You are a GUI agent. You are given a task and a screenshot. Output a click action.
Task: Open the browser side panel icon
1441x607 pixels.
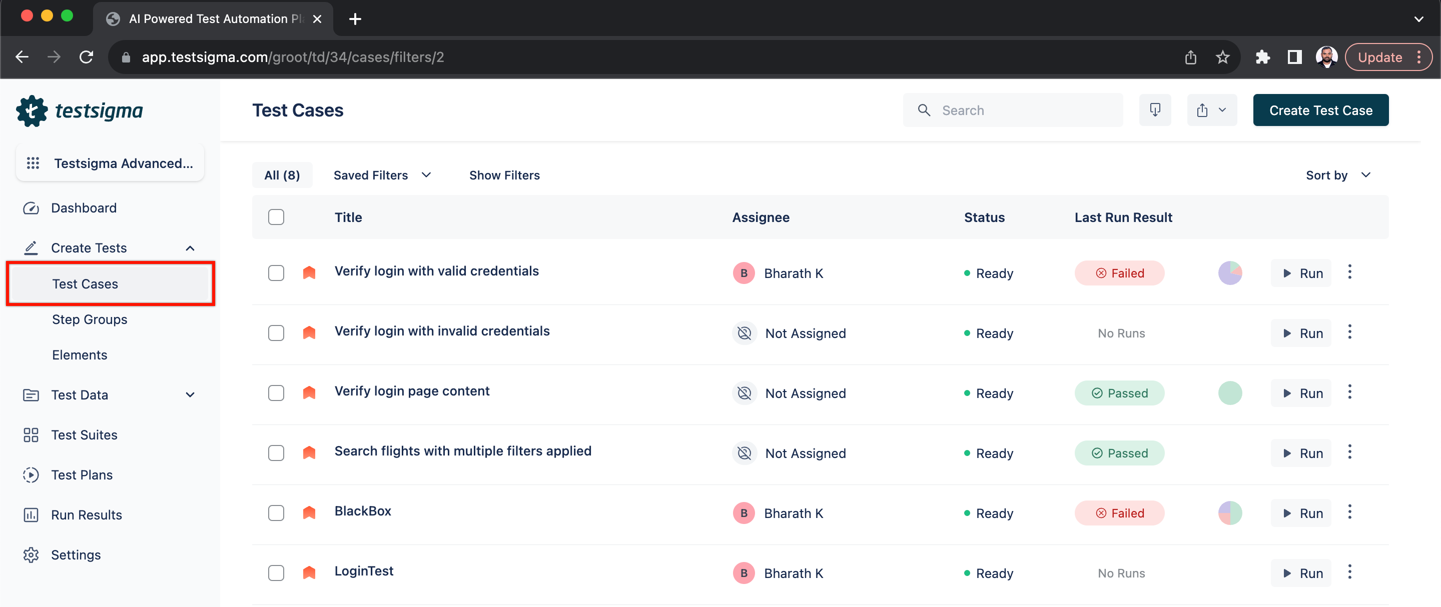click(x=1294, y=57)
